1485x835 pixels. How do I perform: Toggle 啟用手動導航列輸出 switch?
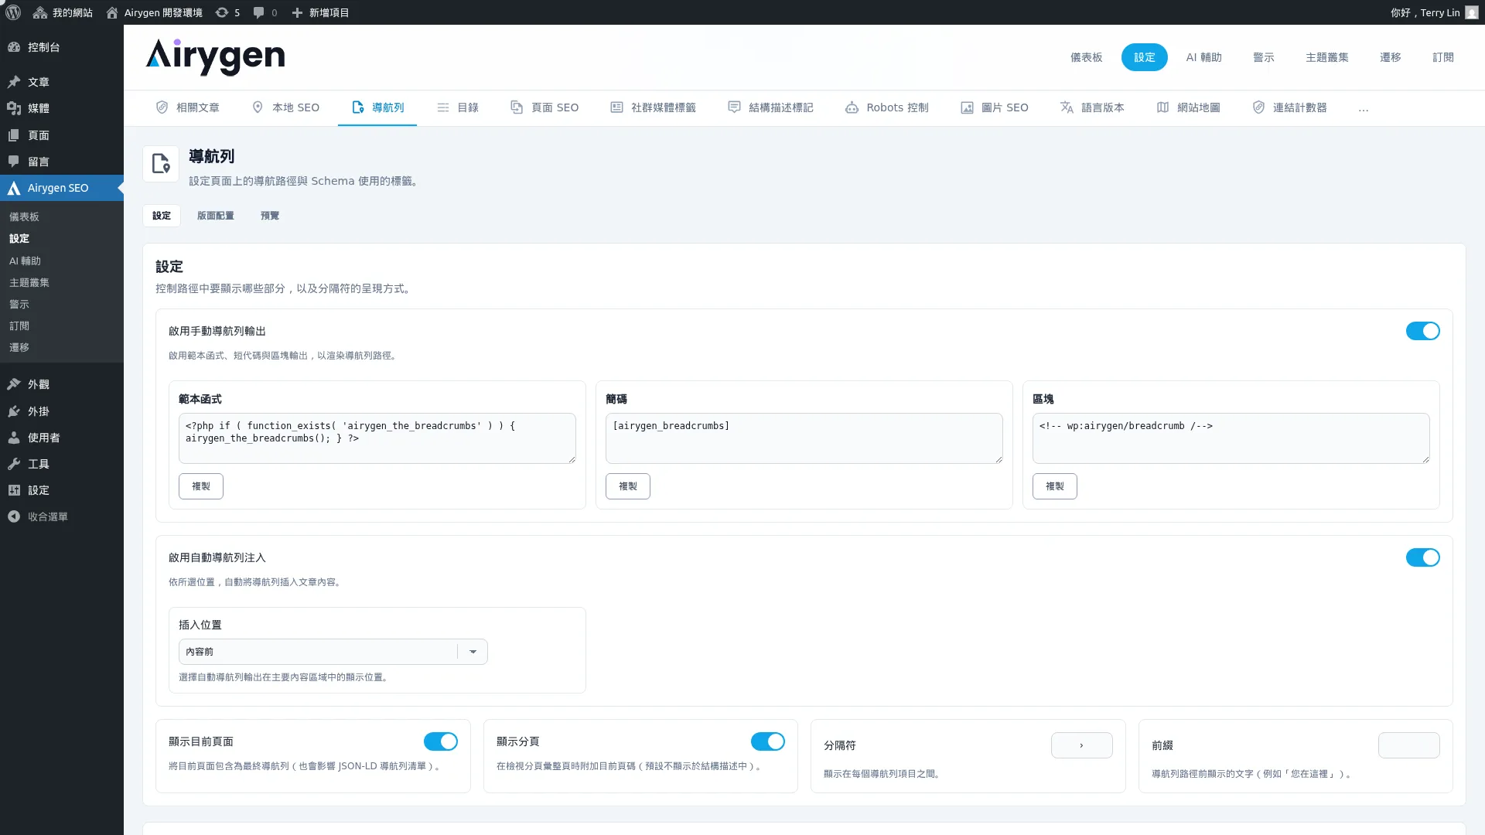1422,331
